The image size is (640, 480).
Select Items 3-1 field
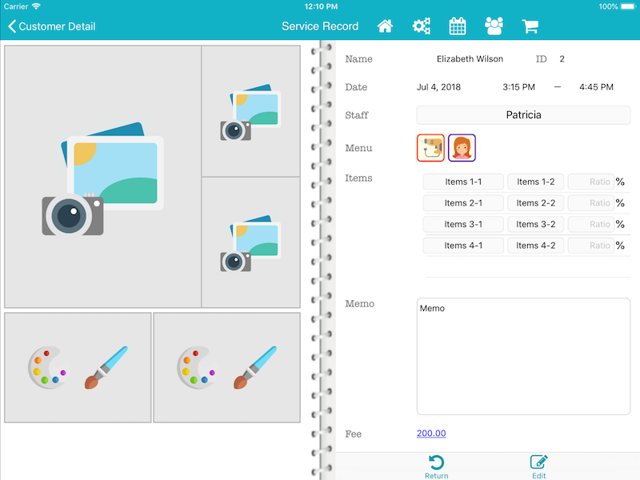[463, 224]
